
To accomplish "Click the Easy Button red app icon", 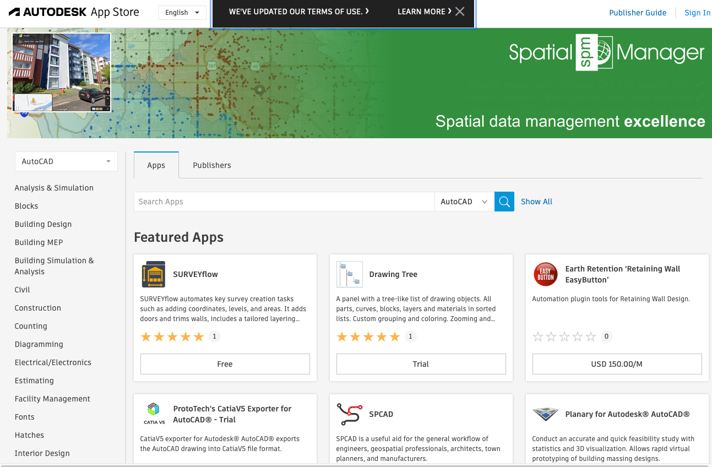I will (546, 274).
